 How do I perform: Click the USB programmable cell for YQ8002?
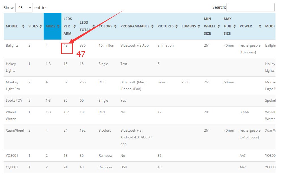coord(124,167)
